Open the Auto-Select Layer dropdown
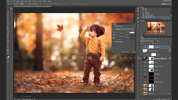Viewport: 178px width, 100px height. (22, 4)
